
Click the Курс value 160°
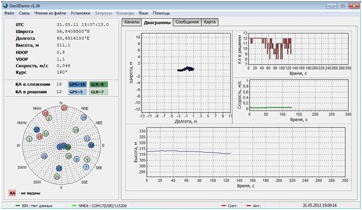(62, 72)
